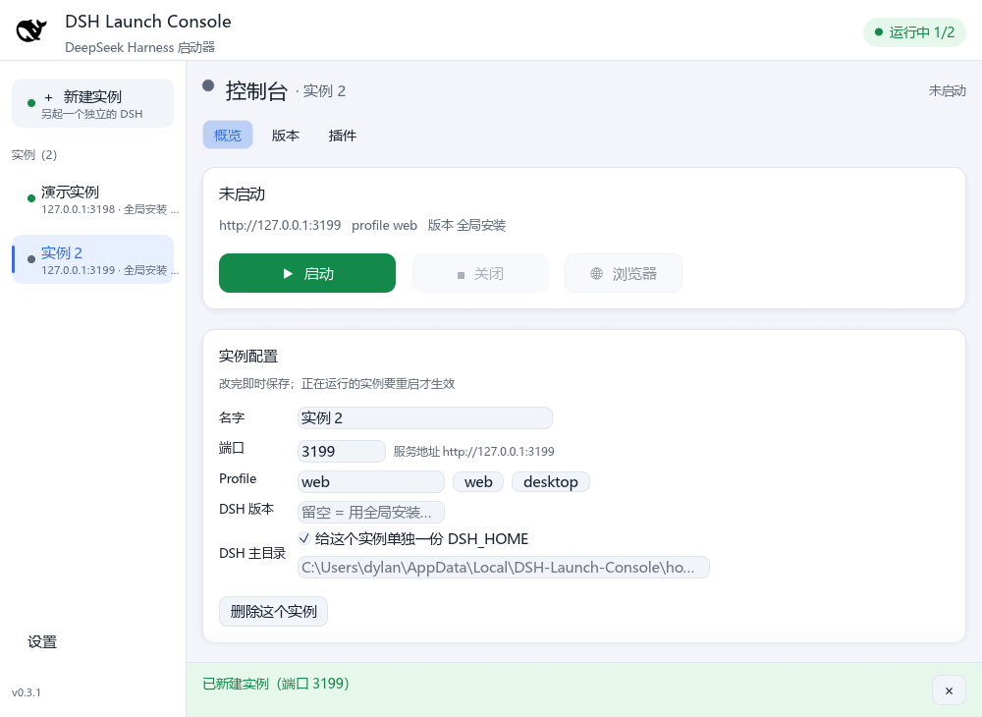Click the 版本 全局安装 text in status card
Image resolution: width=982 pixels, height=717 pixels.
(x=466, y=226)
